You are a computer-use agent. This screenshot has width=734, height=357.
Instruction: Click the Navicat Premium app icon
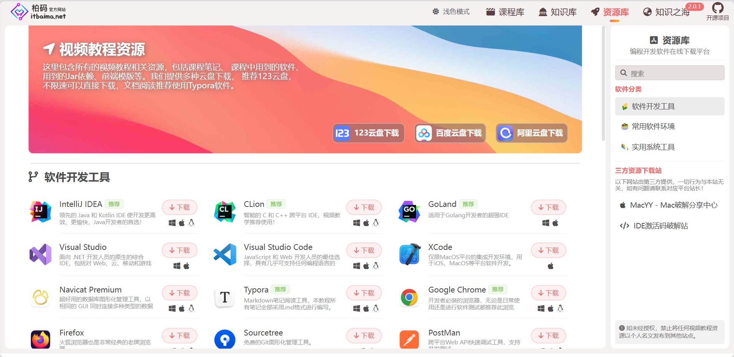coord(41,297)
